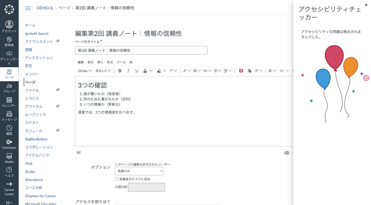This screenshot has width=371, height=205.
Task: Toggle visibility icon beside モジュール
Action: point(58,130)
